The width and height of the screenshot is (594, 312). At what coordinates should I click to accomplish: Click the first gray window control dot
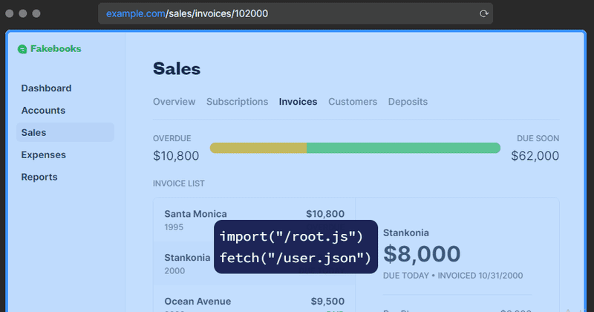(10, 13)
